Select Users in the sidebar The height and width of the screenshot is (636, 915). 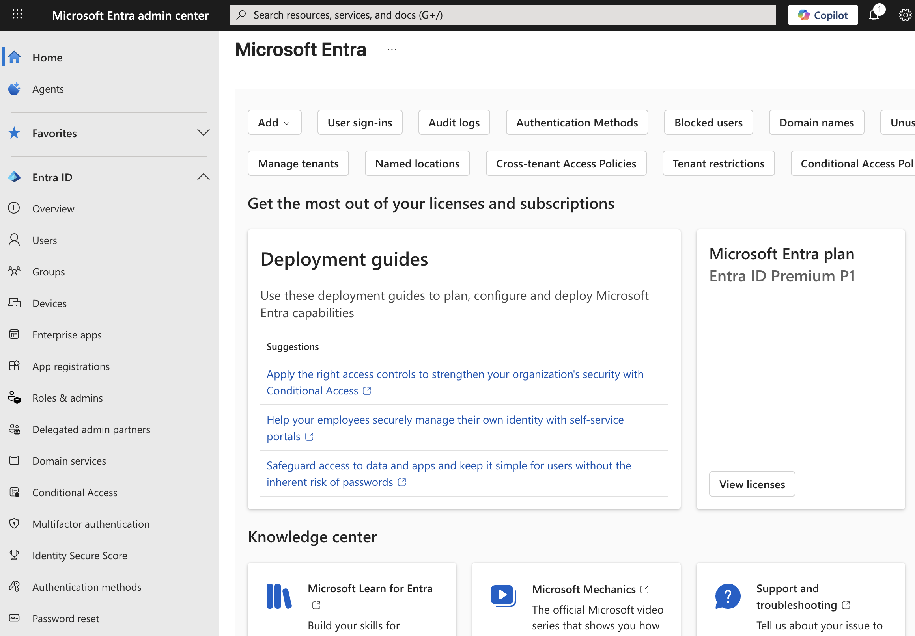[45, 240]
